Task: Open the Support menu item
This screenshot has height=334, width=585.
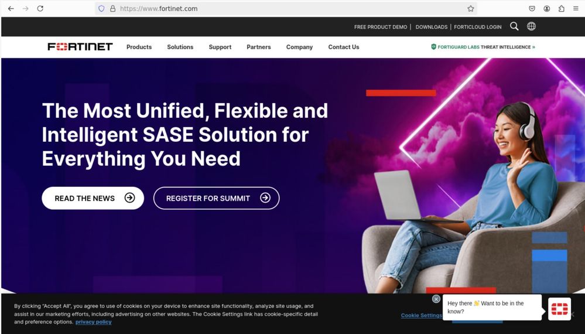Action: 220,47
